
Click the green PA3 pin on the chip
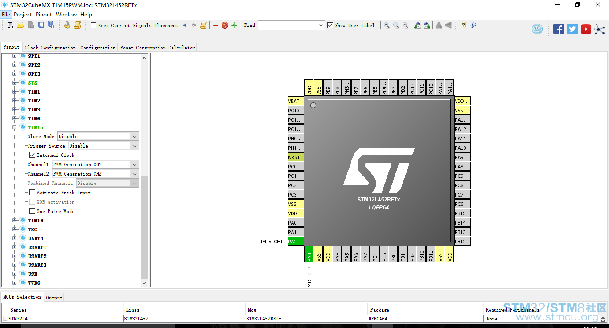(x=309, y=254)
